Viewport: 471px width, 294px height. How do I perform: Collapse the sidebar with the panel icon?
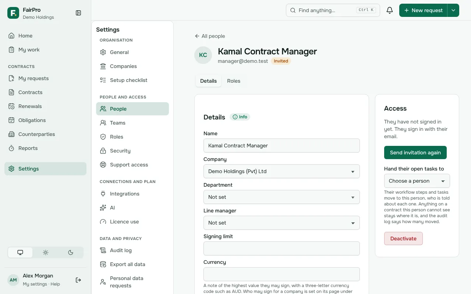coord(78,13)
